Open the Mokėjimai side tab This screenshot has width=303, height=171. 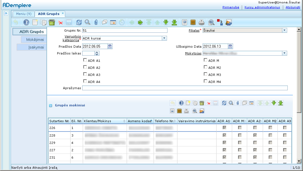point(34,40)
